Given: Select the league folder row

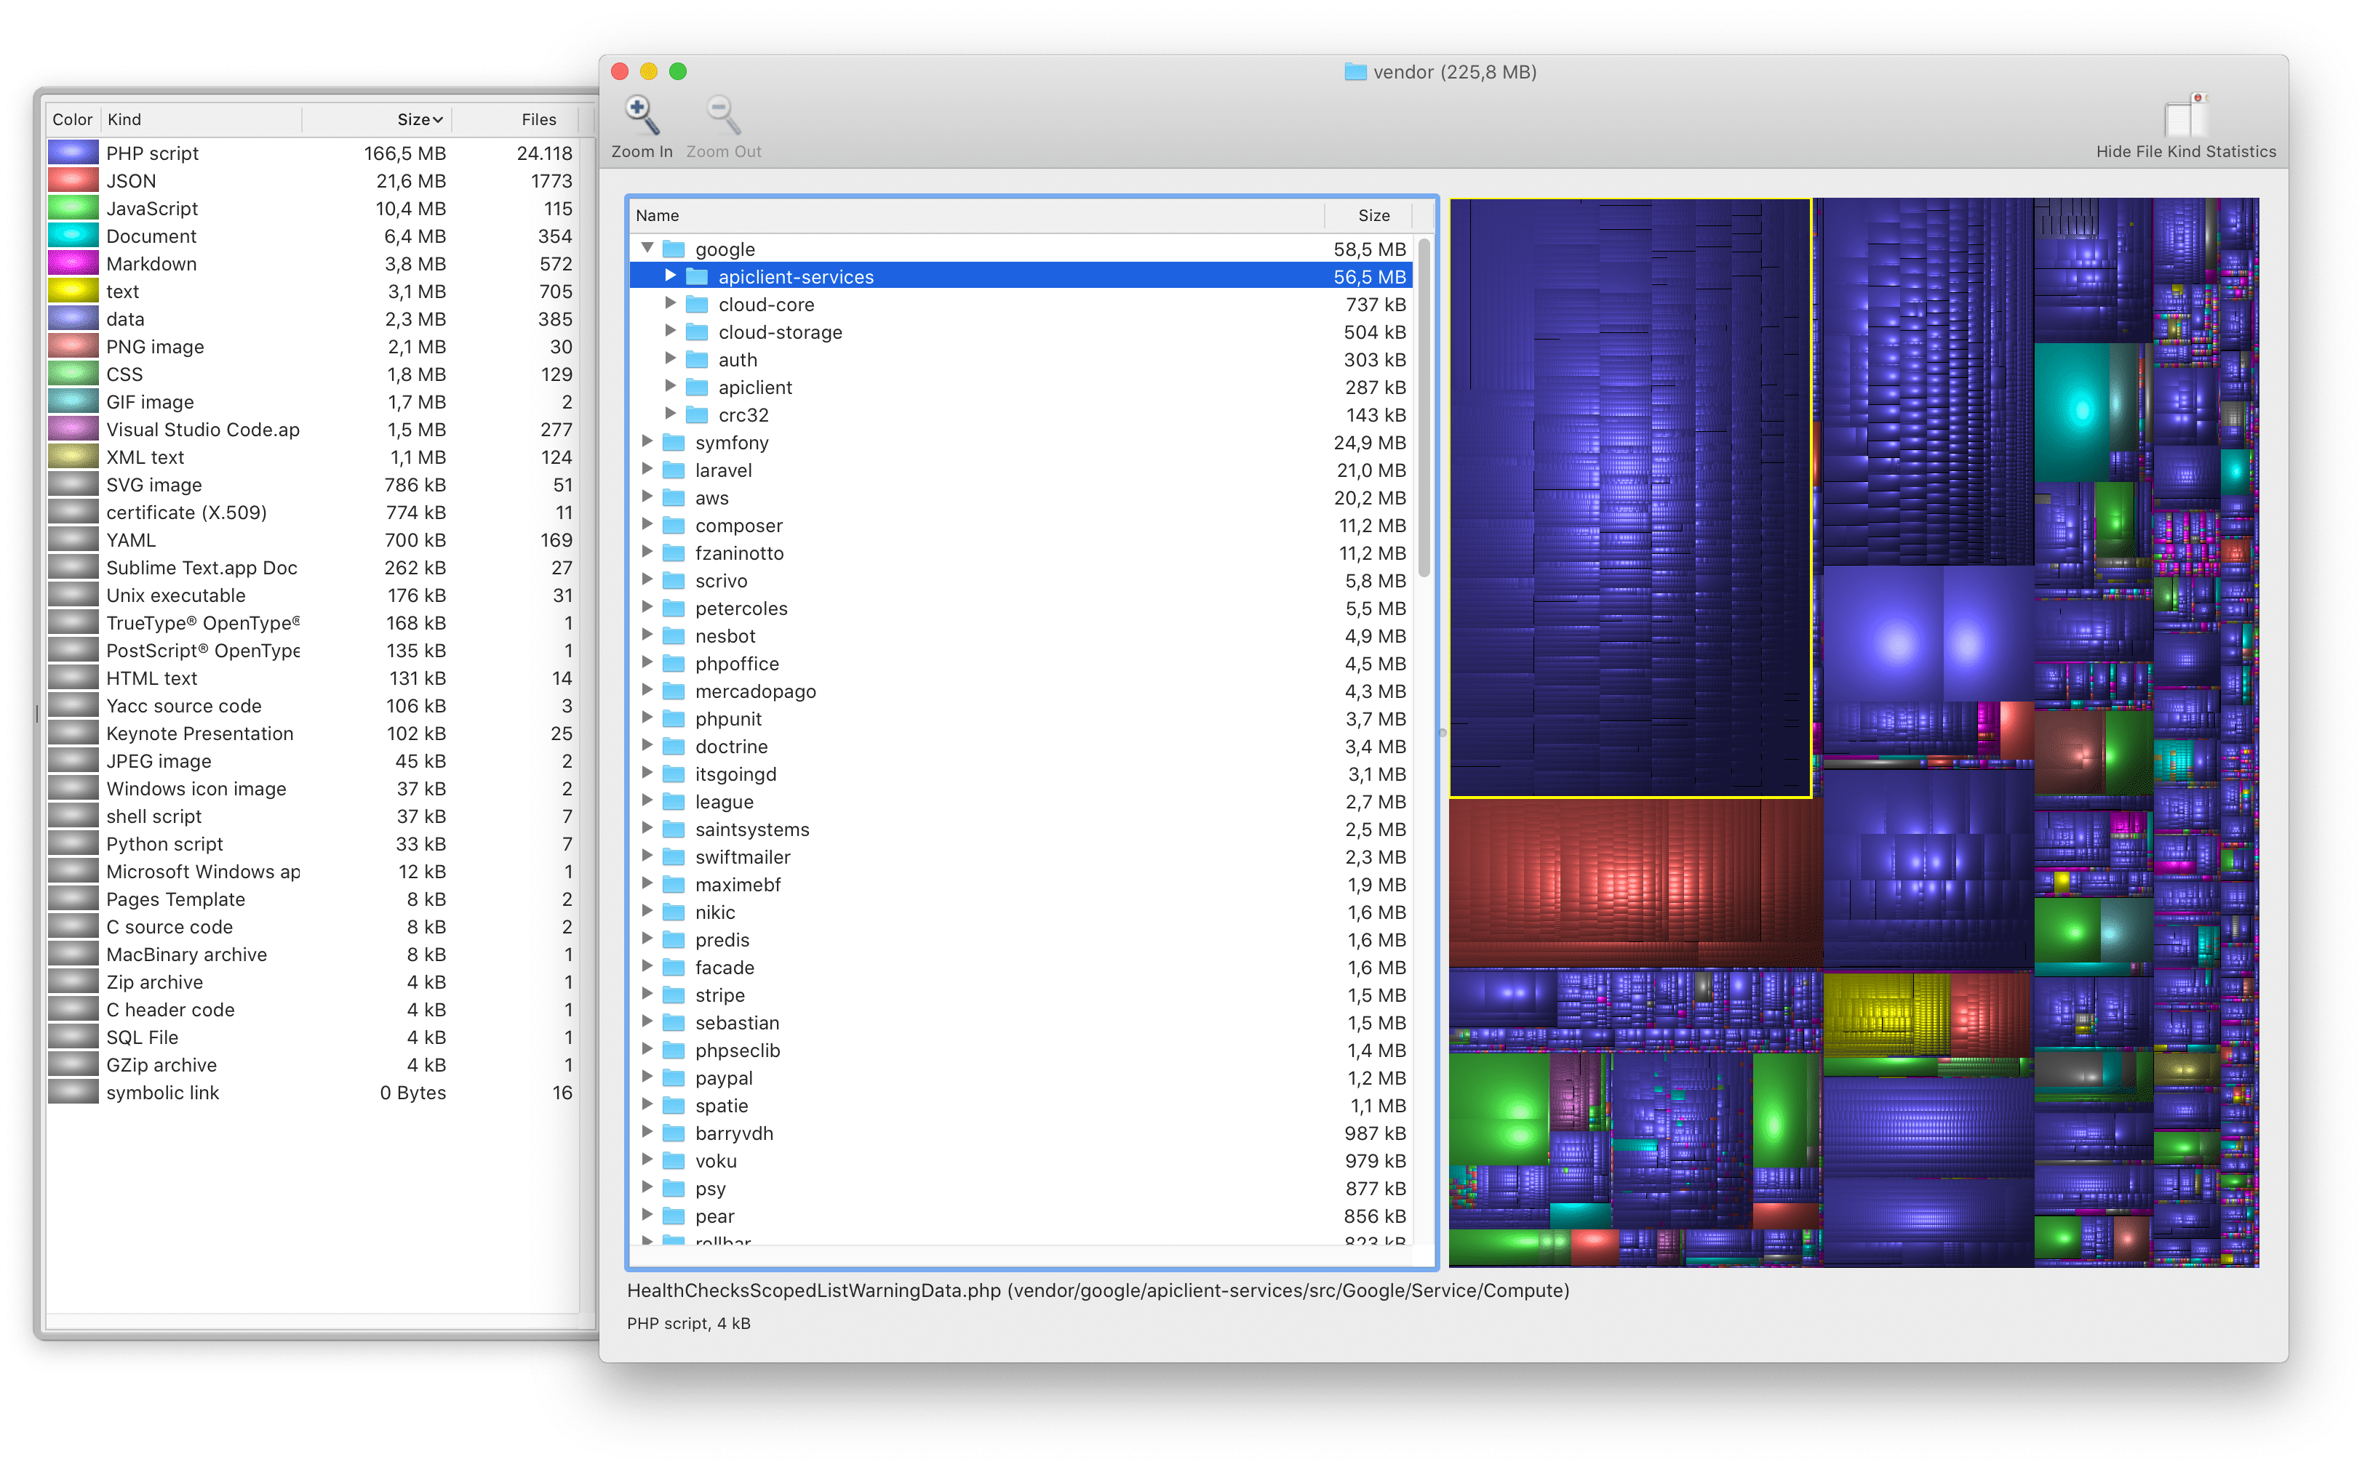Looking at the screenshot, I should coord(1021,801).
